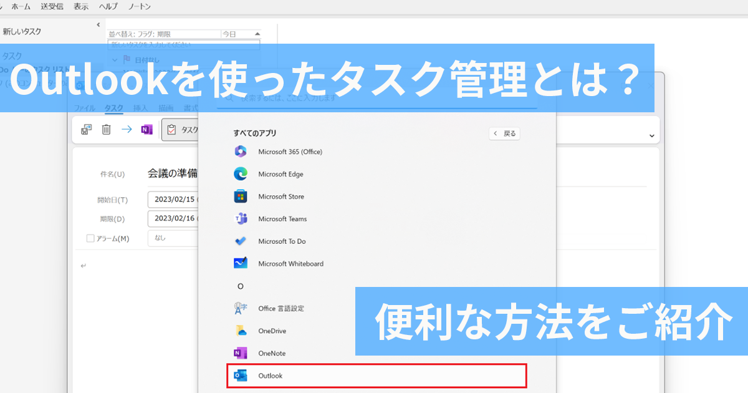The height and width of the screenshot is (393, 748).
Task: Open the 開始日(T) date field
Action: pos(173,200)
